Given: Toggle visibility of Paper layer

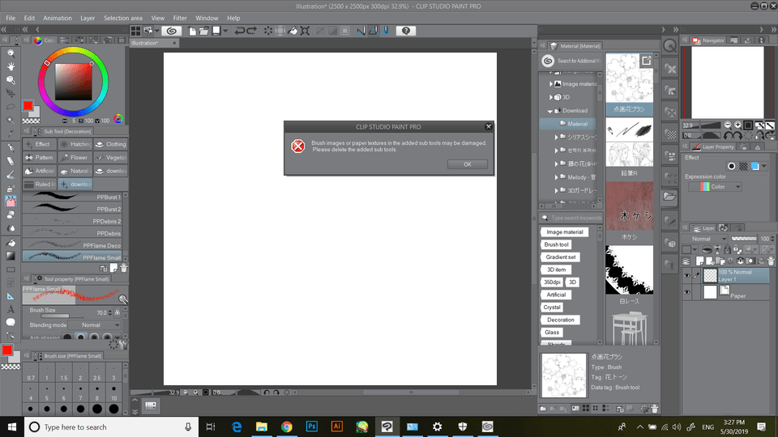Looking at the screenshot, I should (687, 292).
